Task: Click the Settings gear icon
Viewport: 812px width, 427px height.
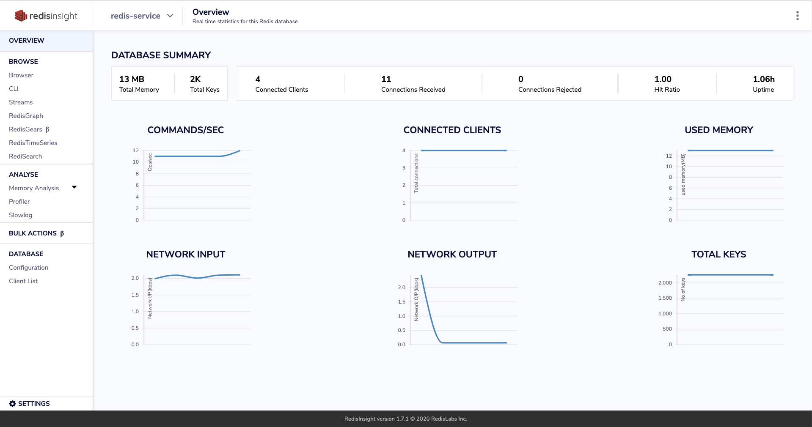Action: coord(12,404)
